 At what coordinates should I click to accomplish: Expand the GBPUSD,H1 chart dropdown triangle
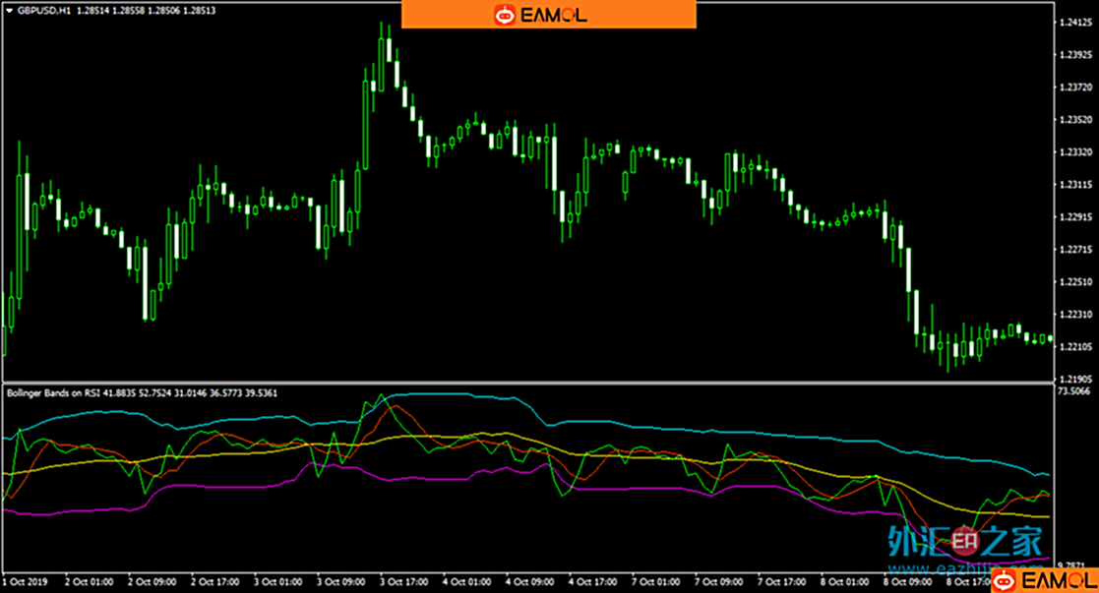point(8,11)
